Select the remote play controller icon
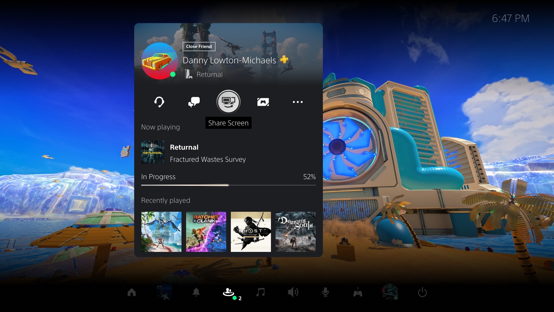This screenshot has height=312, width=554. [263, 102]
